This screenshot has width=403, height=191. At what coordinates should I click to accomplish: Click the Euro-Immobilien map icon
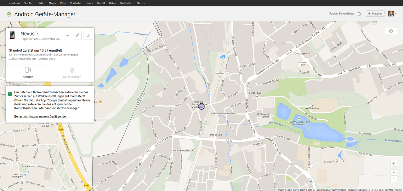point(192,151)
